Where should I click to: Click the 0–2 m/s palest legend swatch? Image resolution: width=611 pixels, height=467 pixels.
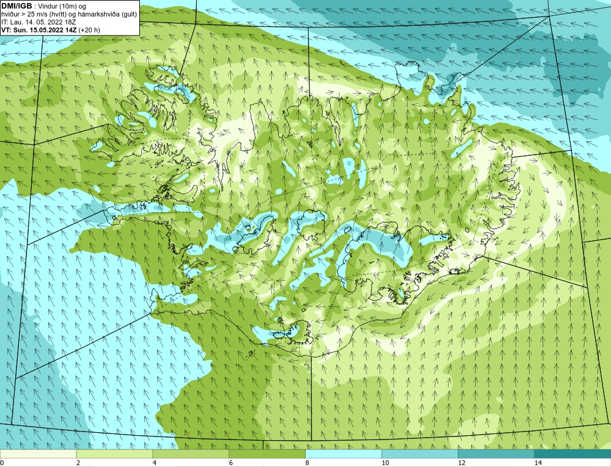click(x=38, y=454)
